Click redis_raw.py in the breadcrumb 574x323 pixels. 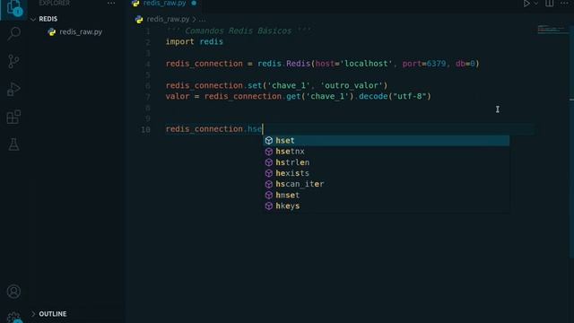coord(168,19)
